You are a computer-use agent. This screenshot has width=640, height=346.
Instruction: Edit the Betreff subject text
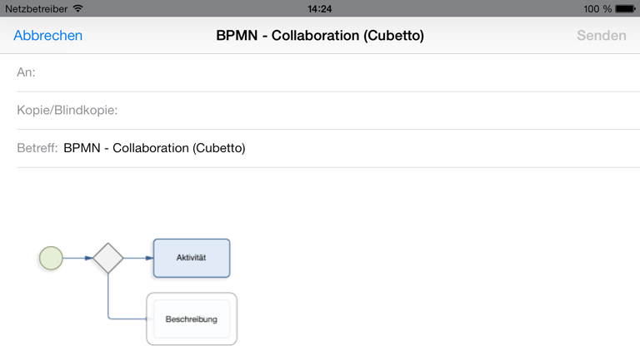[x=154, y=148]
